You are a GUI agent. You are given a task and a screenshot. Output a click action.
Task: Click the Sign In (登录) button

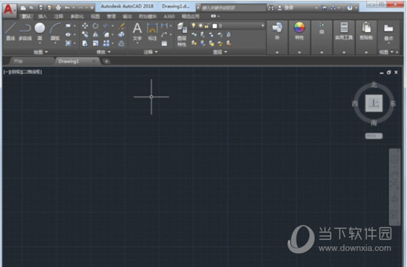coord(286,7)
